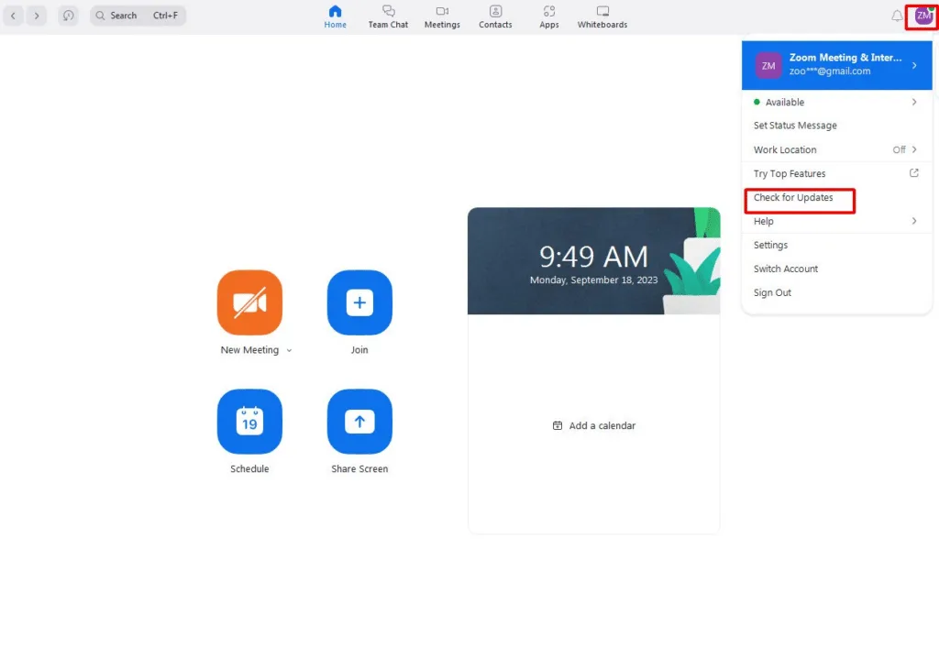Click the Share Screen icon

[359, 422]
